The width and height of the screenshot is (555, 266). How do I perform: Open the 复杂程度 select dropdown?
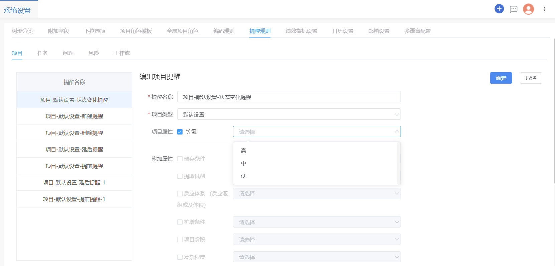317,257
